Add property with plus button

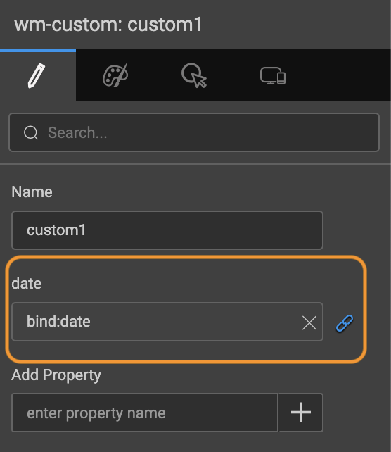pos(301,413)
